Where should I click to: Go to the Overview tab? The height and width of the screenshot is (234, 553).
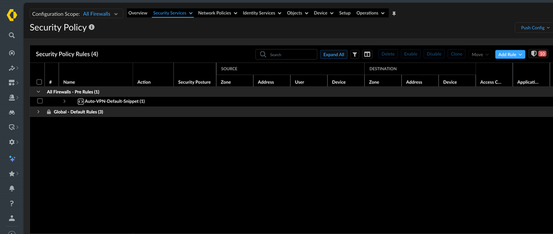(x=138, y=13)
